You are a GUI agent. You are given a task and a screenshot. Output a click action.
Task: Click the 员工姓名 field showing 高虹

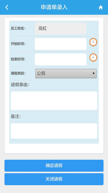[x=61, y=29]
